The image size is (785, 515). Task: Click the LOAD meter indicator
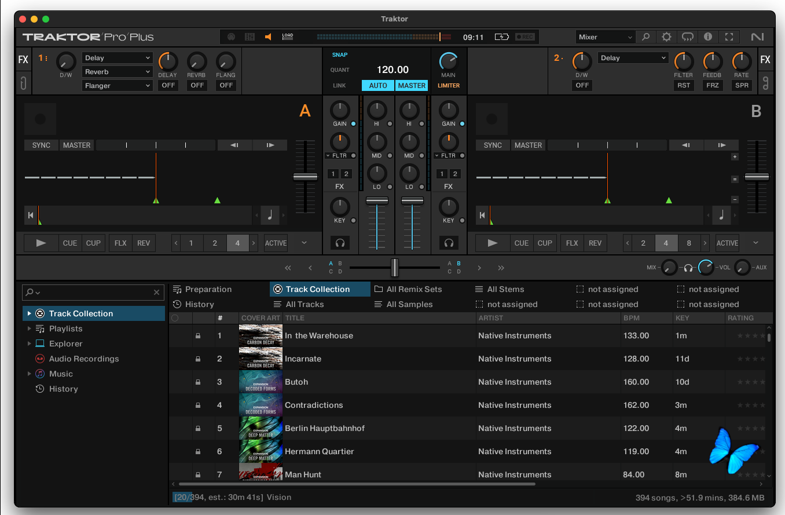(288, 36)
